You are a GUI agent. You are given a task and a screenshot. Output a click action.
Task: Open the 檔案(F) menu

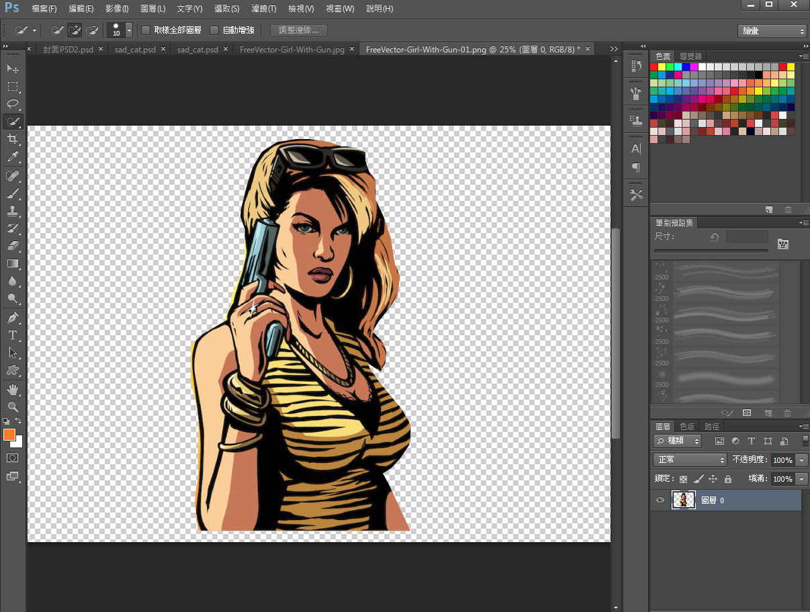click(44, 9)
